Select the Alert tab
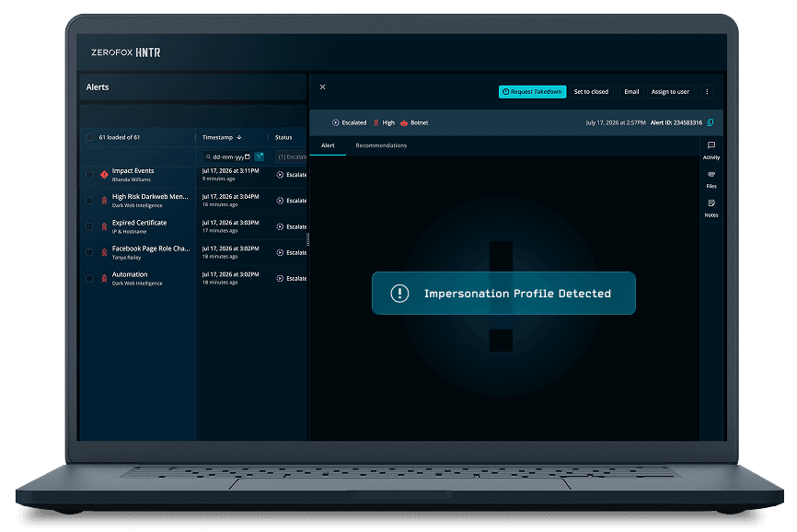The width and height of the screenshot is (797, 532). point(328,145)
